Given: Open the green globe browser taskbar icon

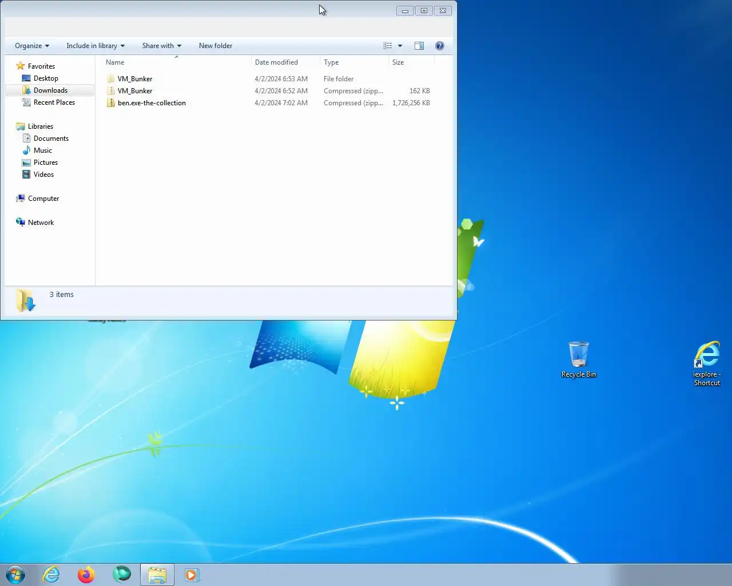Looking at the screenshot, I should (x=122, y=575).
